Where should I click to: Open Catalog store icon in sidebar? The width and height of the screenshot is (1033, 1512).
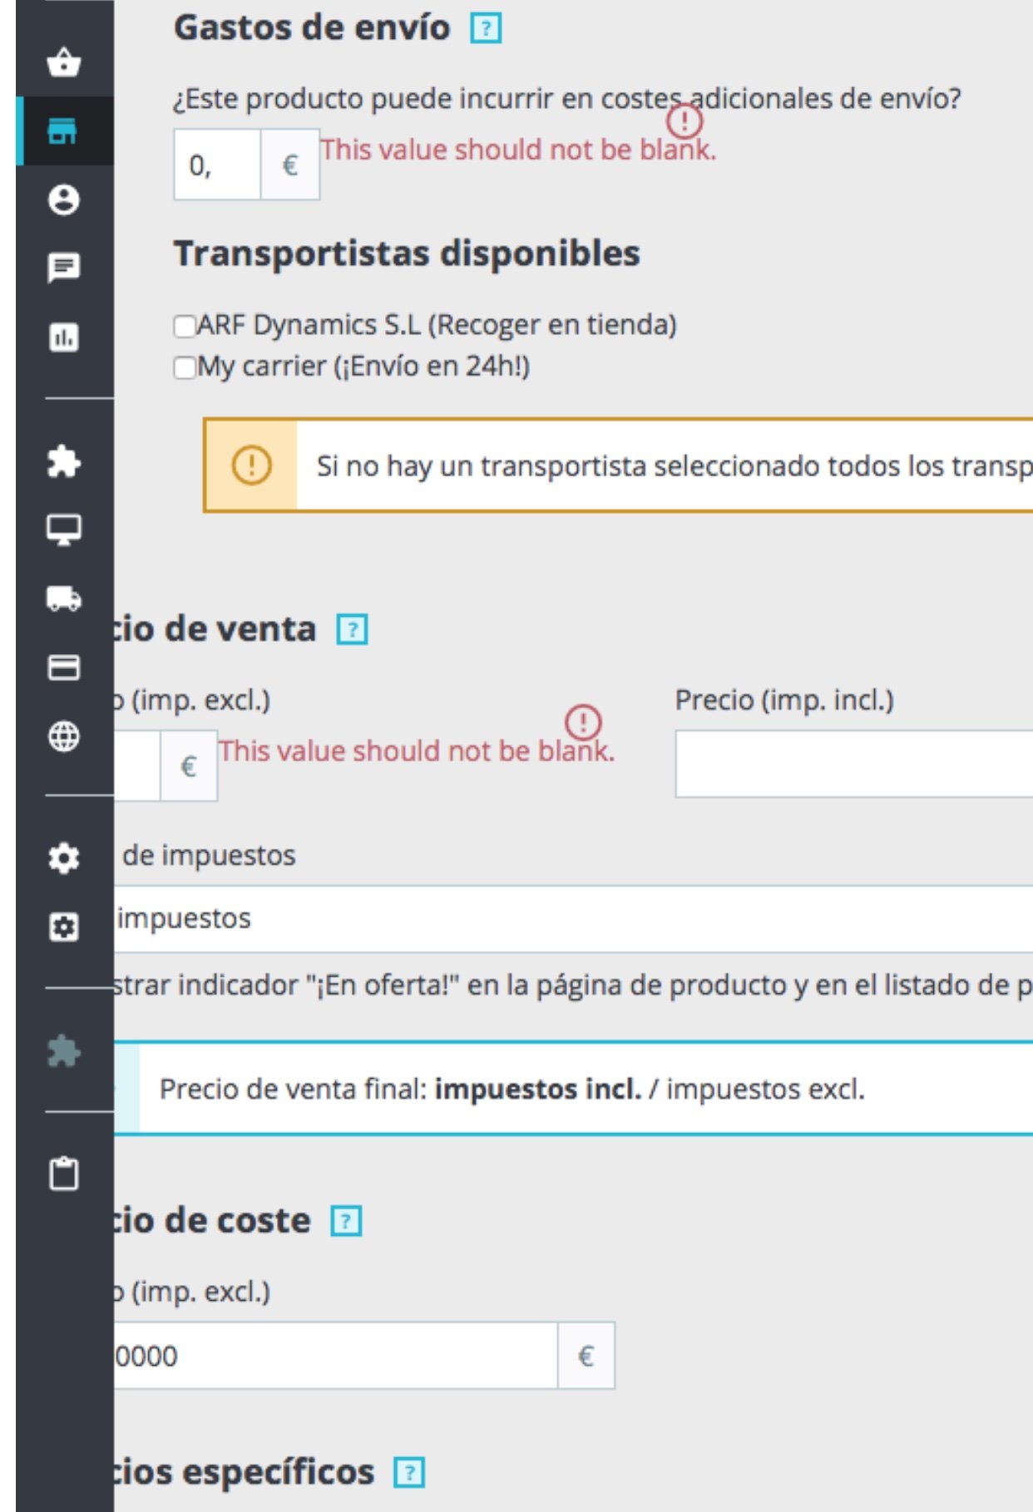(63, 131)
